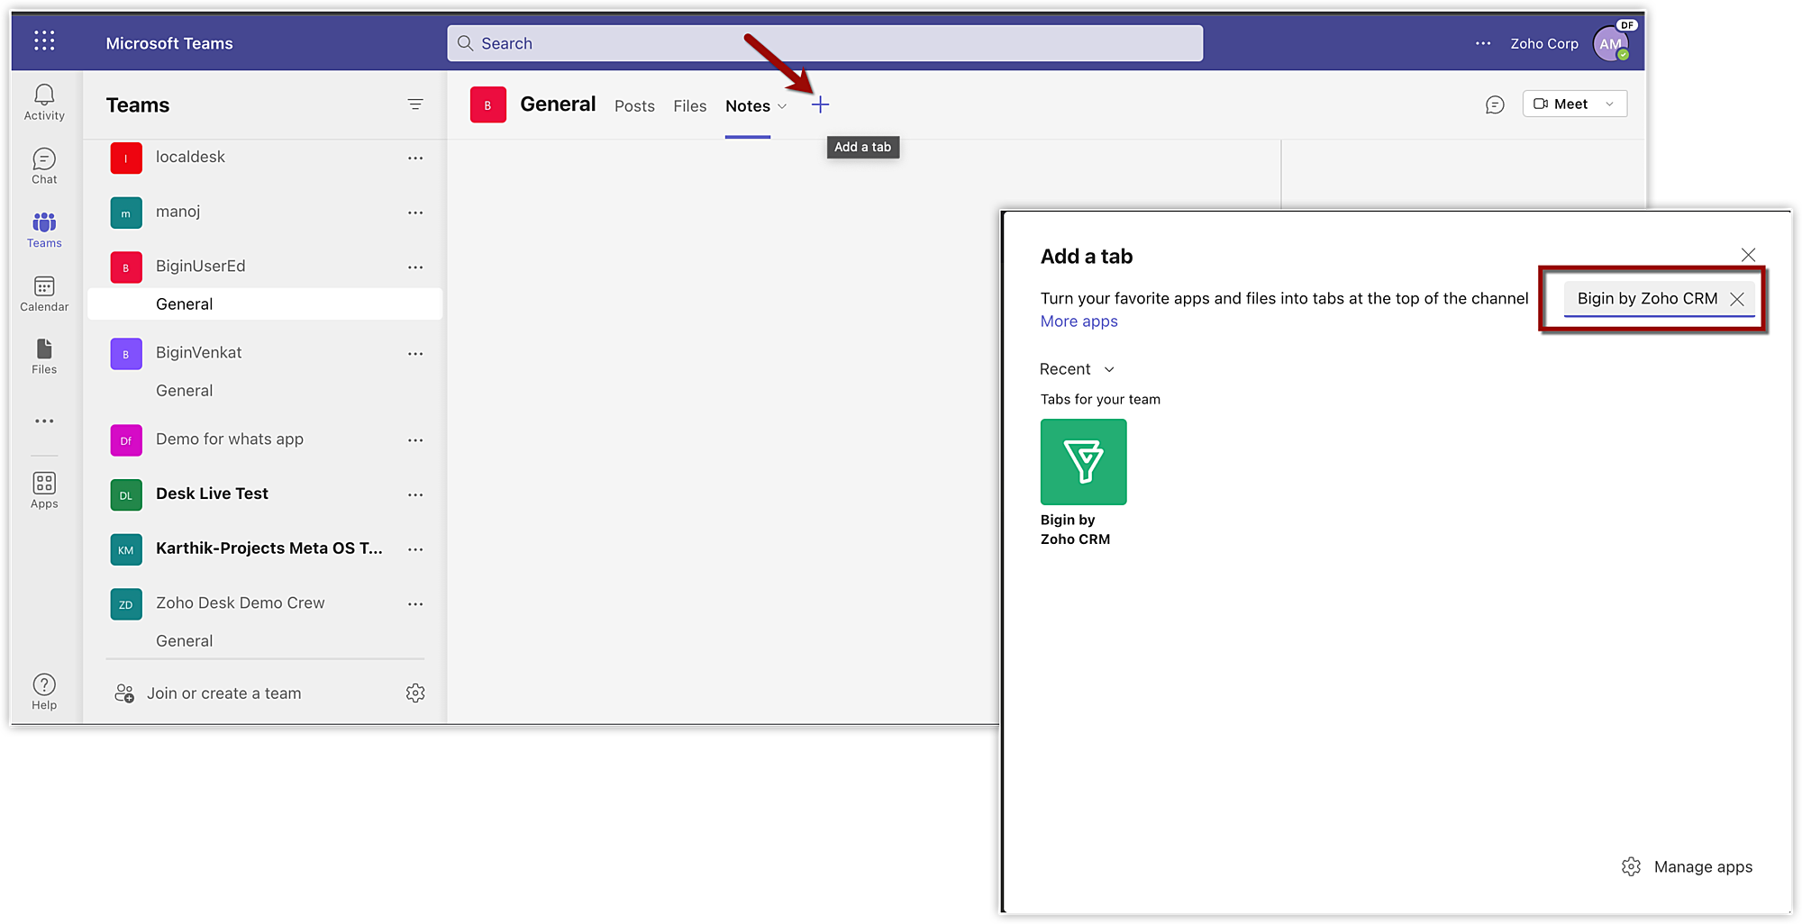The height and width of the screenshot is (924, 1802).
Task: Open Calendar in the left rail
Action: pos(44,294)
